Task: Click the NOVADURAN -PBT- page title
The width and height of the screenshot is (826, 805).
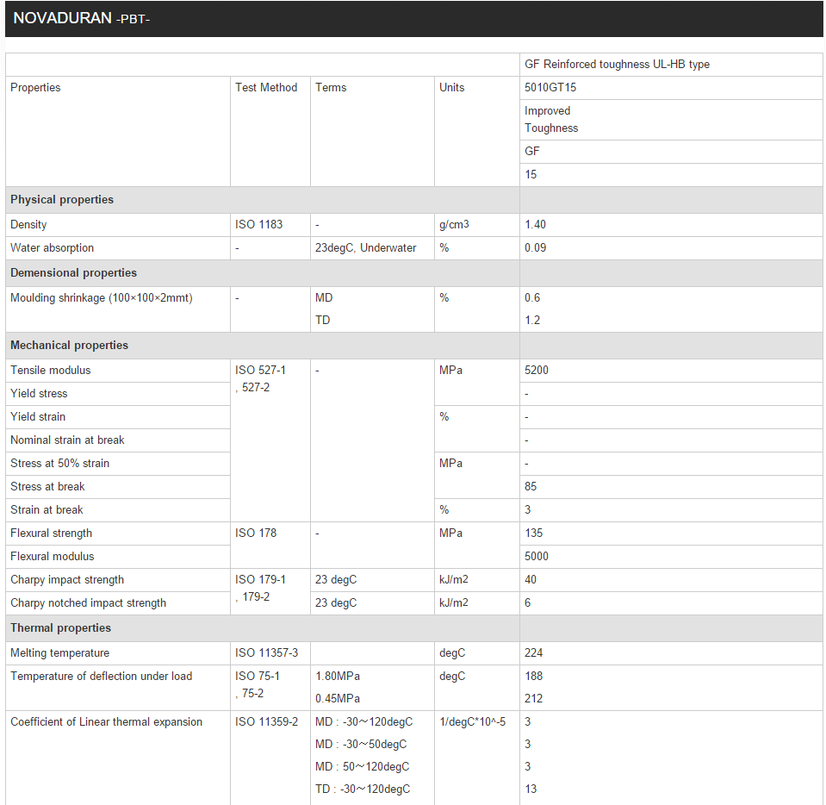Action: click(x=82, y=18)
